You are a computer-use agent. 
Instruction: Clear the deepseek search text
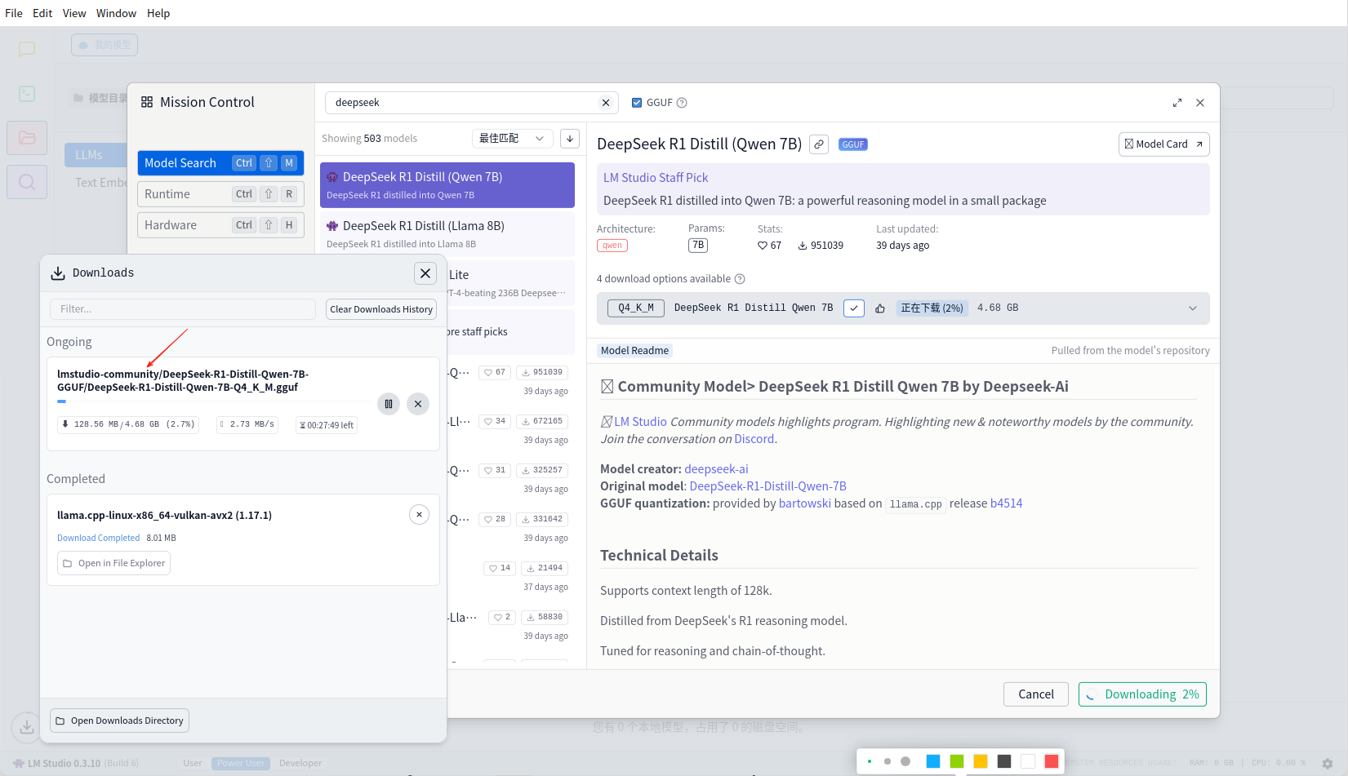pyautogui.click(x=606, y=103)
